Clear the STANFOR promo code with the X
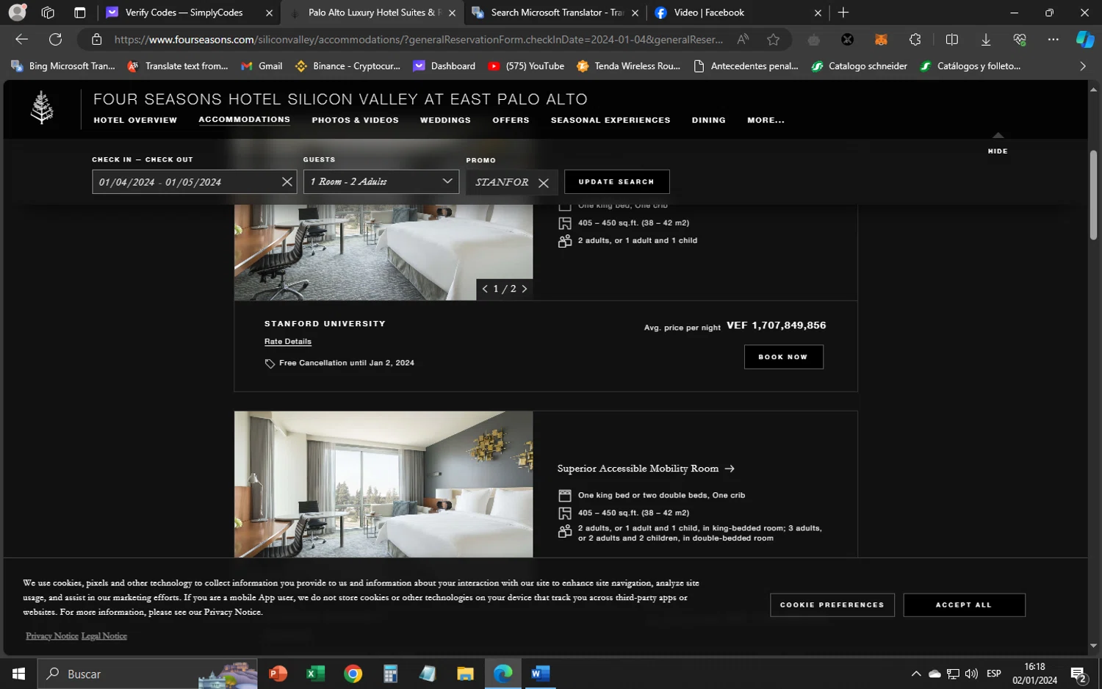Image resolution: width=1102 pixels, height=689 pixels. (x=544, y=183)
